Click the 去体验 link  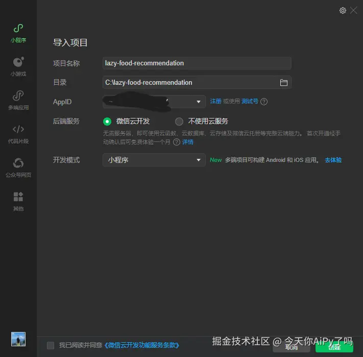tap(333, 160)
